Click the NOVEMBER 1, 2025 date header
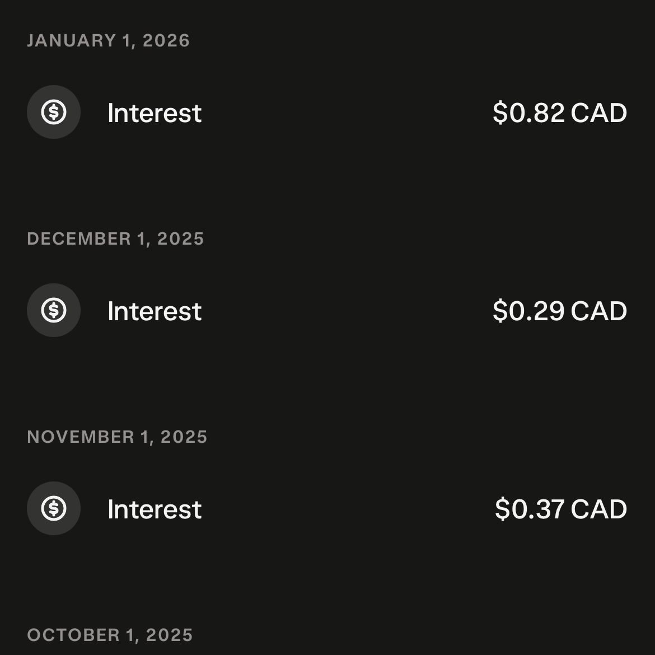 (117, 437)
